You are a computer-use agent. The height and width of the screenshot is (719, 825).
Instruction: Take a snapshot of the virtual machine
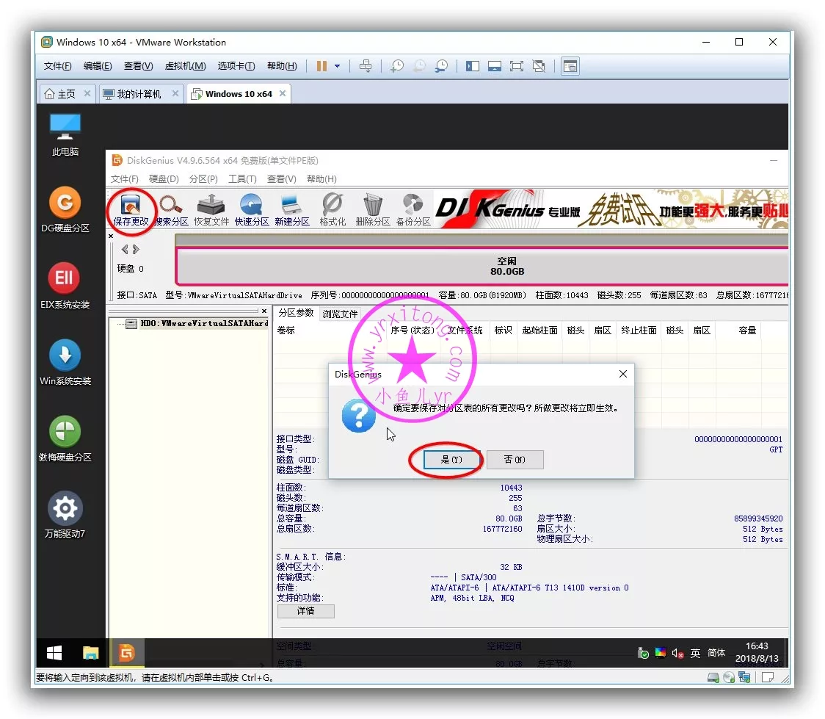tap(397, 66)
